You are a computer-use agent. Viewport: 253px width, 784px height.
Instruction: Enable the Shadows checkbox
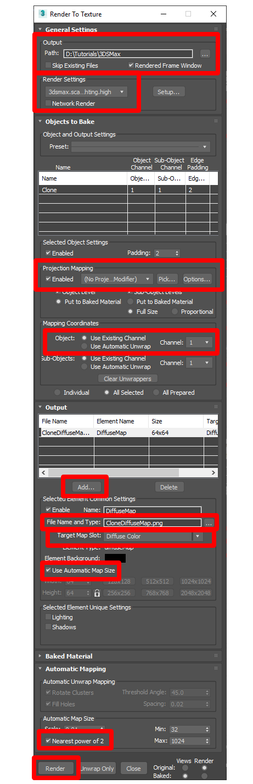pos(48,628)
